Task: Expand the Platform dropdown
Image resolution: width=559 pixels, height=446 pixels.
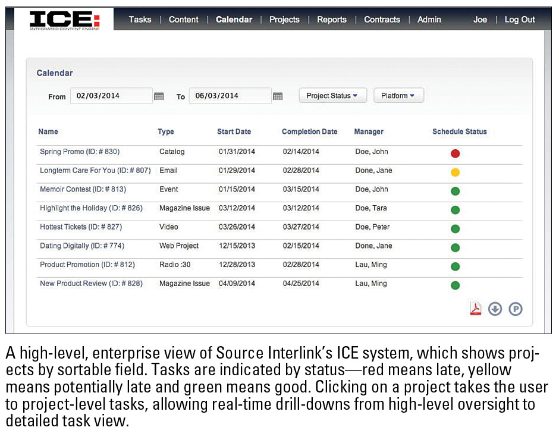Action: point(398,96)
